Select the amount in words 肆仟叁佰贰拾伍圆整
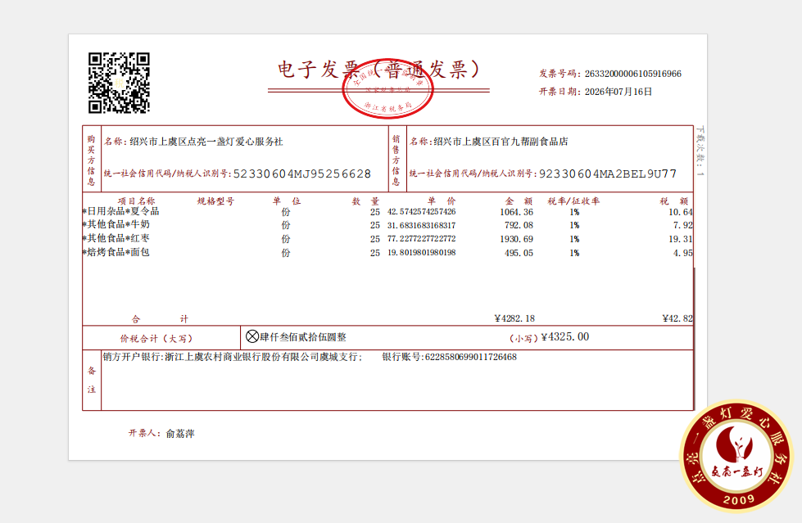The image size is (802, 523). point(303,337)
